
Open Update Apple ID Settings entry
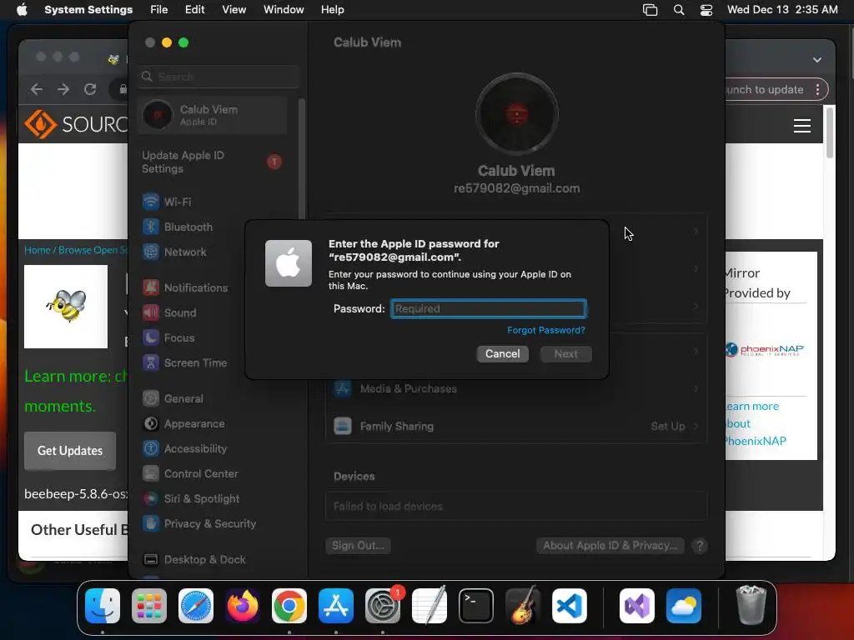click(x=213, y=162)
